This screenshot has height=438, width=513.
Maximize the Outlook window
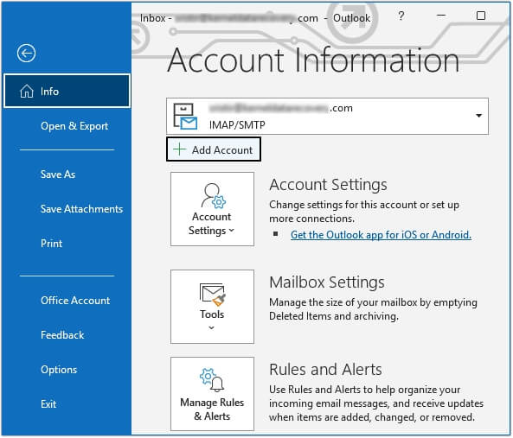point(481,16)
